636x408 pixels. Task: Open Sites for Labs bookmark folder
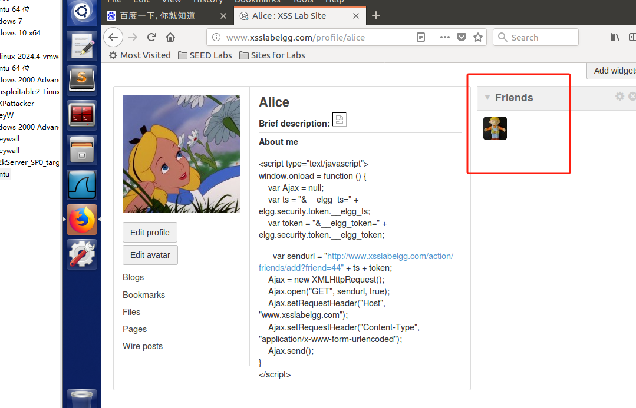(272, 55)
